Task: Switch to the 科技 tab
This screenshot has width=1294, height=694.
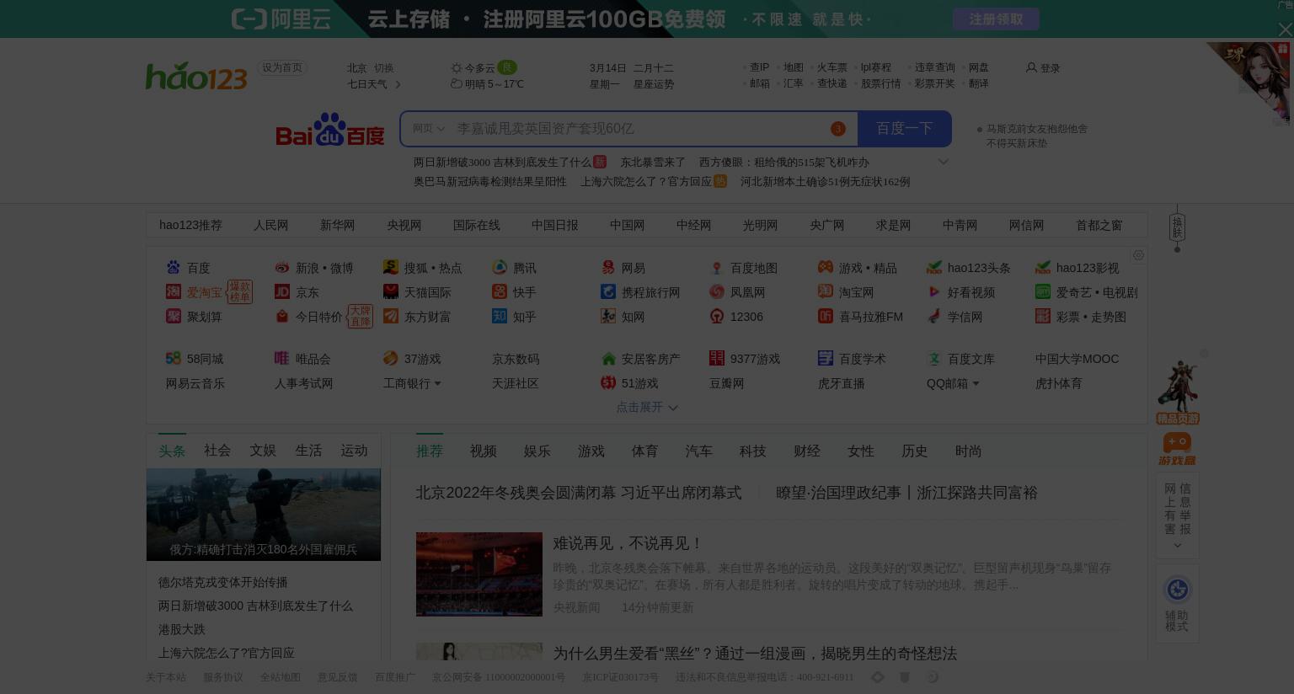Action: click(753, 451)
